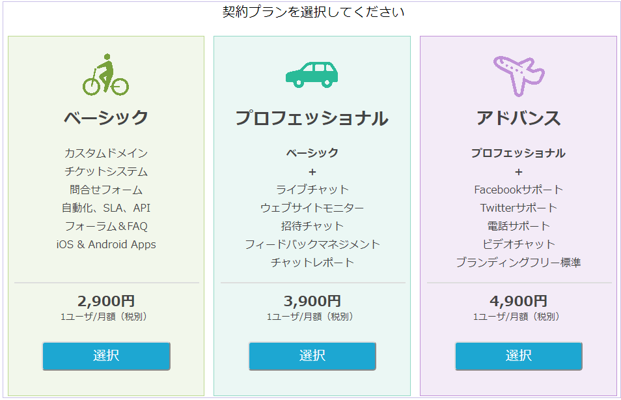Screen dimensions: 621x400
Task: Click the green bicycle icon
Action: [105, 74]
